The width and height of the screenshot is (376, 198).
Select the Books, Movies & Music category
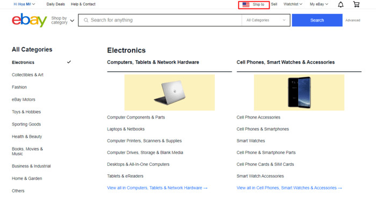[x=27, y=151]
